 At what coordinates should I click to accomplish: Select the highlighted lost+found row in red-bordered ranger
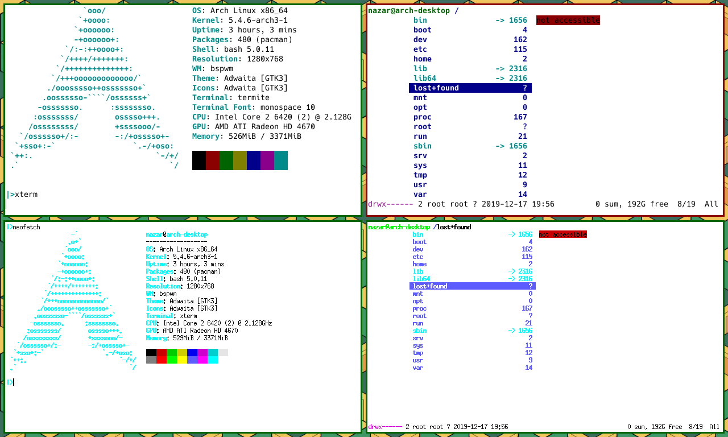click(x=470, y=88)
